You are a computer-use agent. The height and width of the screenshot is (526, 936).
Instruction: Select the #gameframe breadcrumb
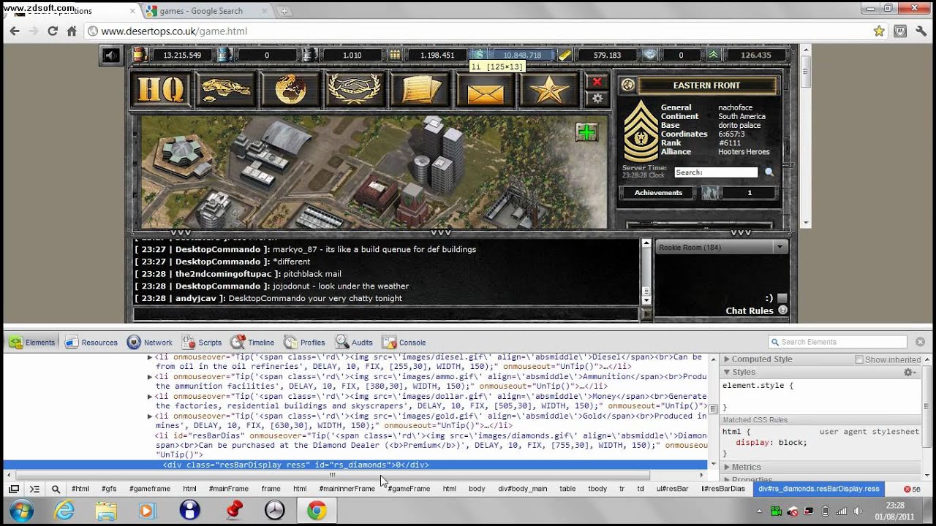[x=150, y=489]
